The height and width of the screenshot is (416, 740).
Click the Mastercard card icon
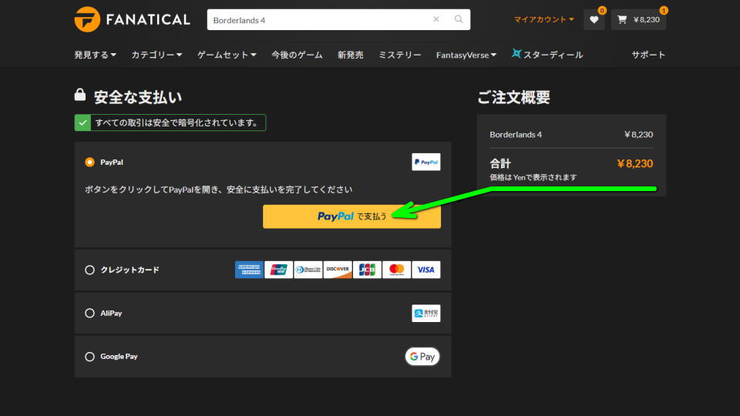396,270
